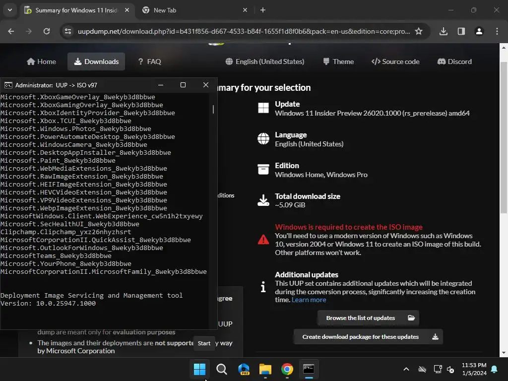The image size is (508, 381).
Task: Click the Update Windows logo icon
Action: [263, 108]
